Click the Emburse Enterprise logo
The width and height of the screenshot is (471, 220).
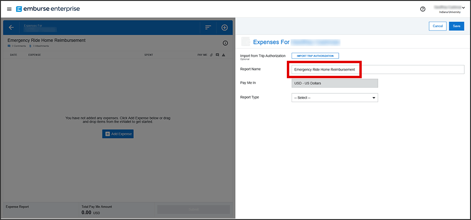coord(48,9)
